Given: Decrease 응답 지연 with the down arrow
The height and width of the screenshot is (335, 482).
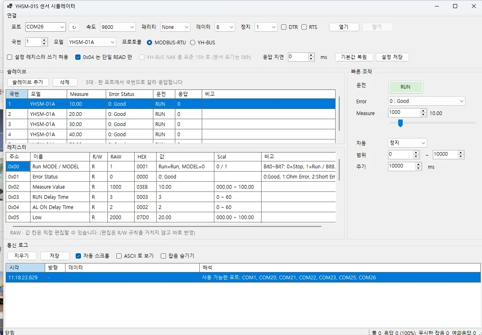Looking at the screenshot, I should (311, 59).
